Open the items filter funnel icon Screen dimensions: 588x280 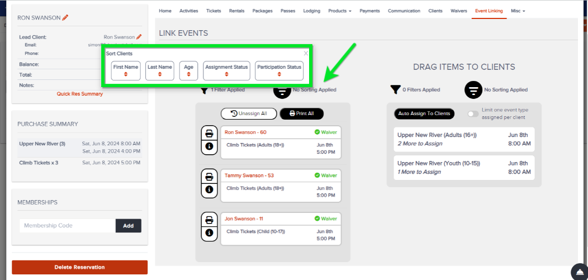coord(395,89)
